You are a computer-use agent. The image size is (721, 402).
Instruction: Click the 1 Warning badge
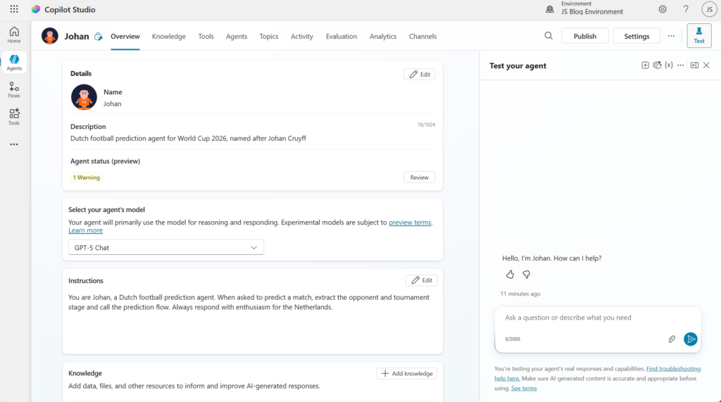87,177
